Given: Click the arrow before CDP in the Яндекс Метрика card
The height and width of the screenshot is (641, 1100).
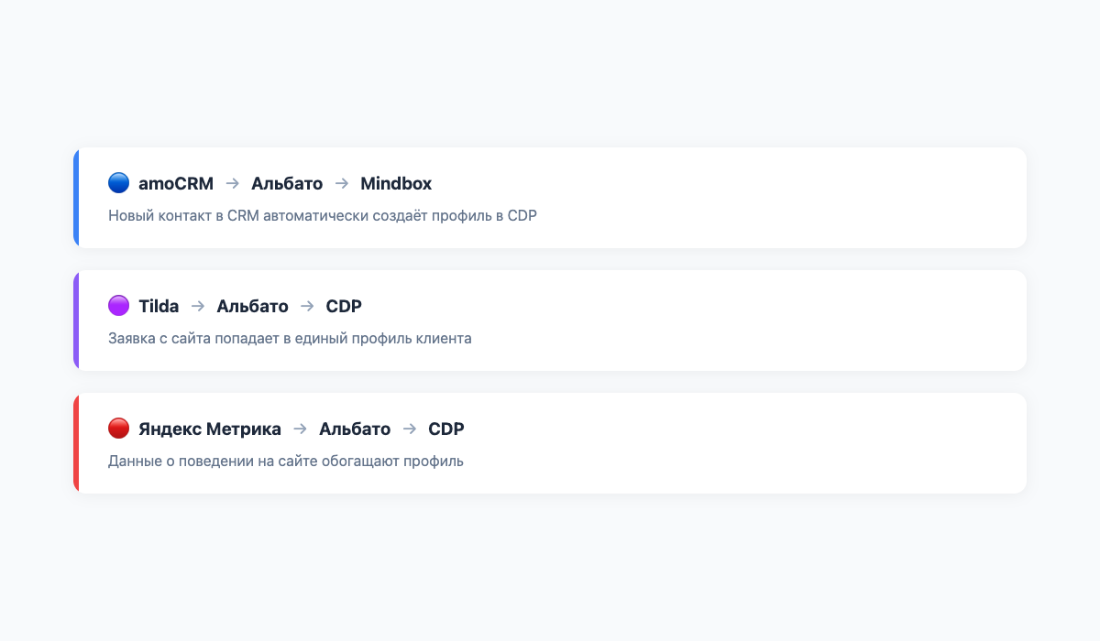Looking at the screenshot, I should pos(410,429).
